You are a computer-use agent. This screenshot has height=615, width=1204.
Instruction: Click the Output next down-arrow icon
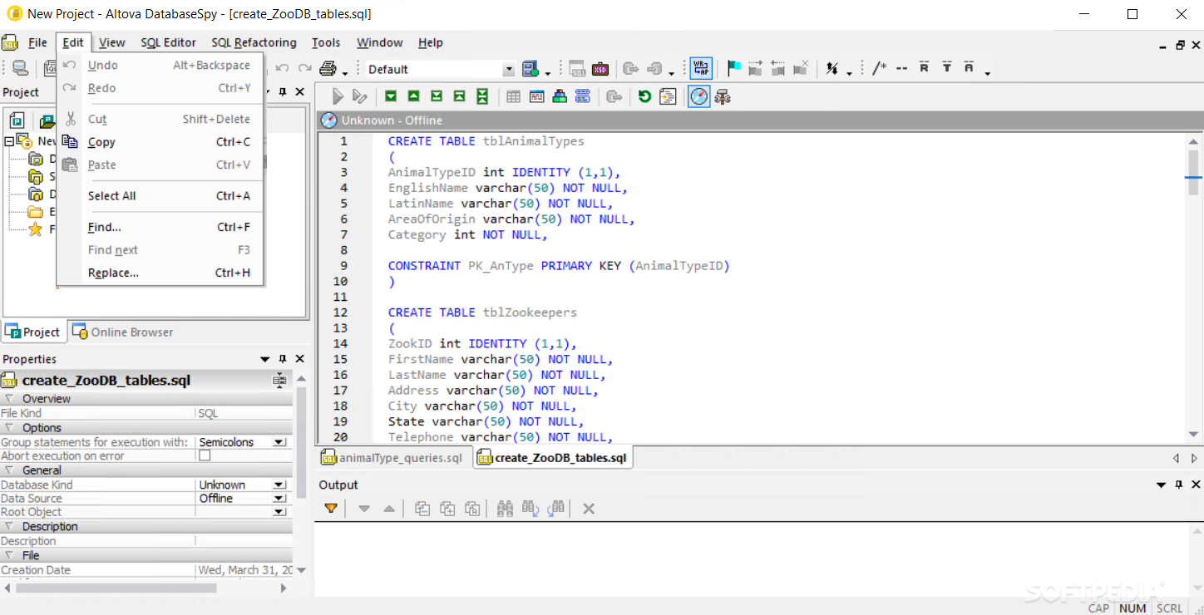[x=364, y=509]
